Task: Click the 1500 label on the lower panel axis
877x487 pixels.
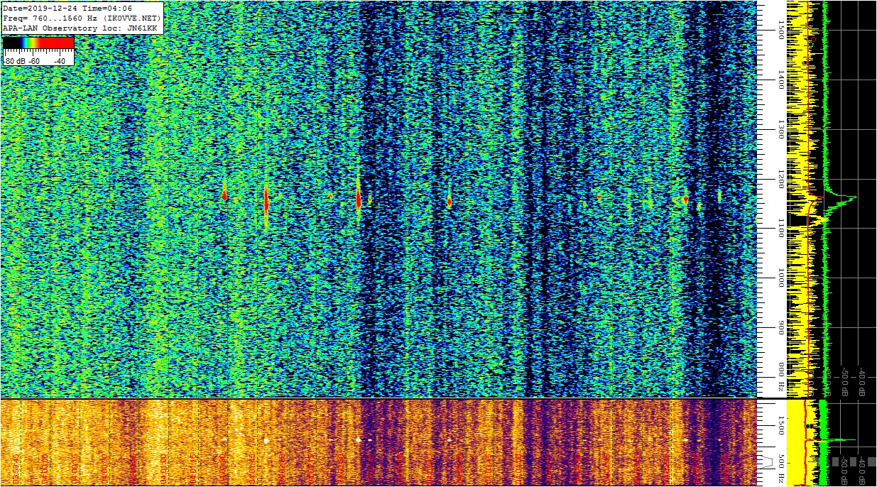Action: coord(781,425)
